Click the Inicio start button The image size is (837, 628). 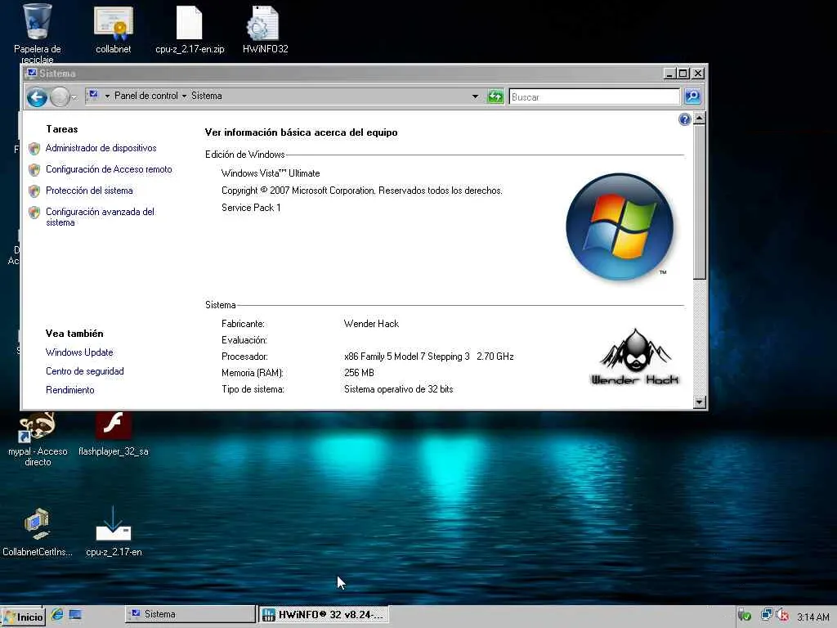click(23, 617)
